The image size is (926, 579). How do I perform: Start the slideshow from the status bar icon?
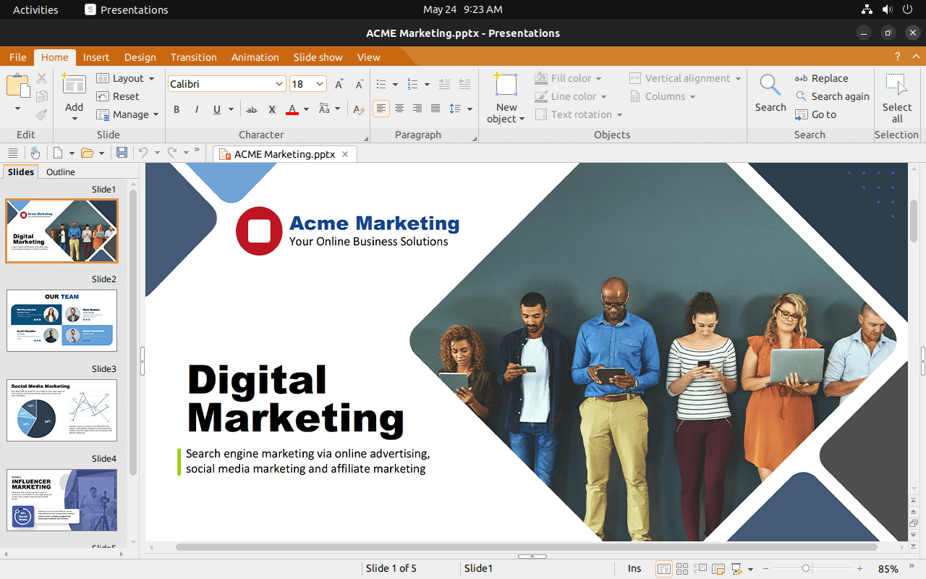[738, 568]
